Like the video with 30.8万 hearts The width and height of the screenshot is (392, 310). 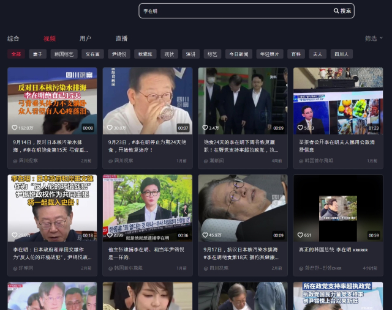110,128
